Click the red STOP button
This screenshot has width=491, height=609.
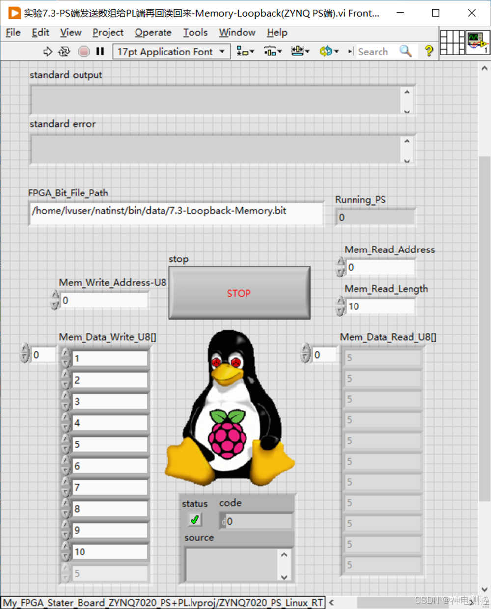click(240, 293)
